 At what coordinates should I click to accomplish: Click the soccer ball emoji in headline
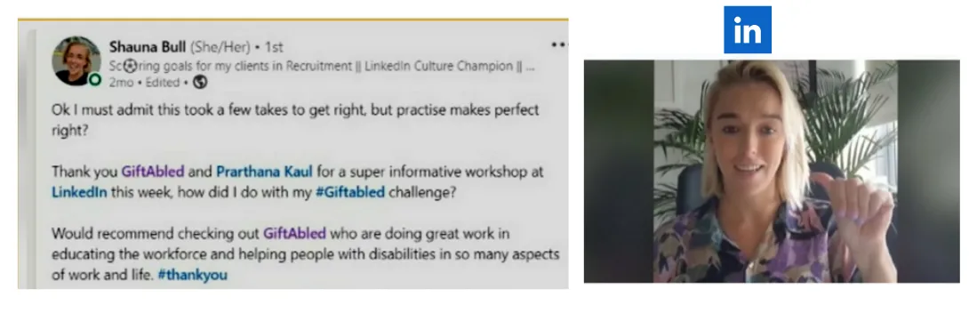tap(130, 66)
